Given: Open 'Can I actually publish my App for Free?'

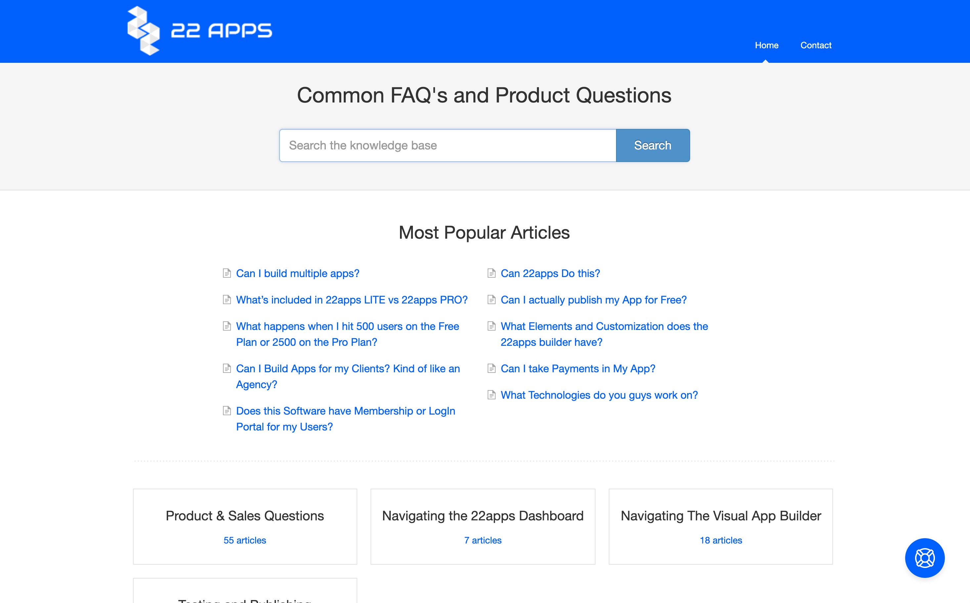Looking at the screenshot, I should (593, 300).
